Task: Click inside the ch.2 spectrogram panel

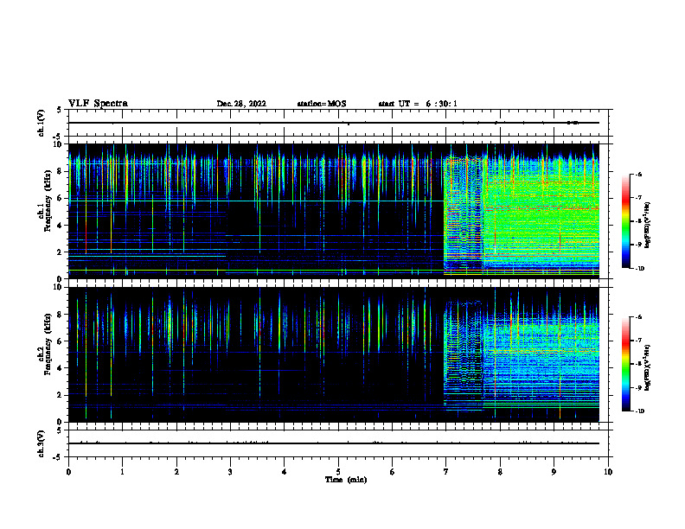Action: (x=334, y=354)
